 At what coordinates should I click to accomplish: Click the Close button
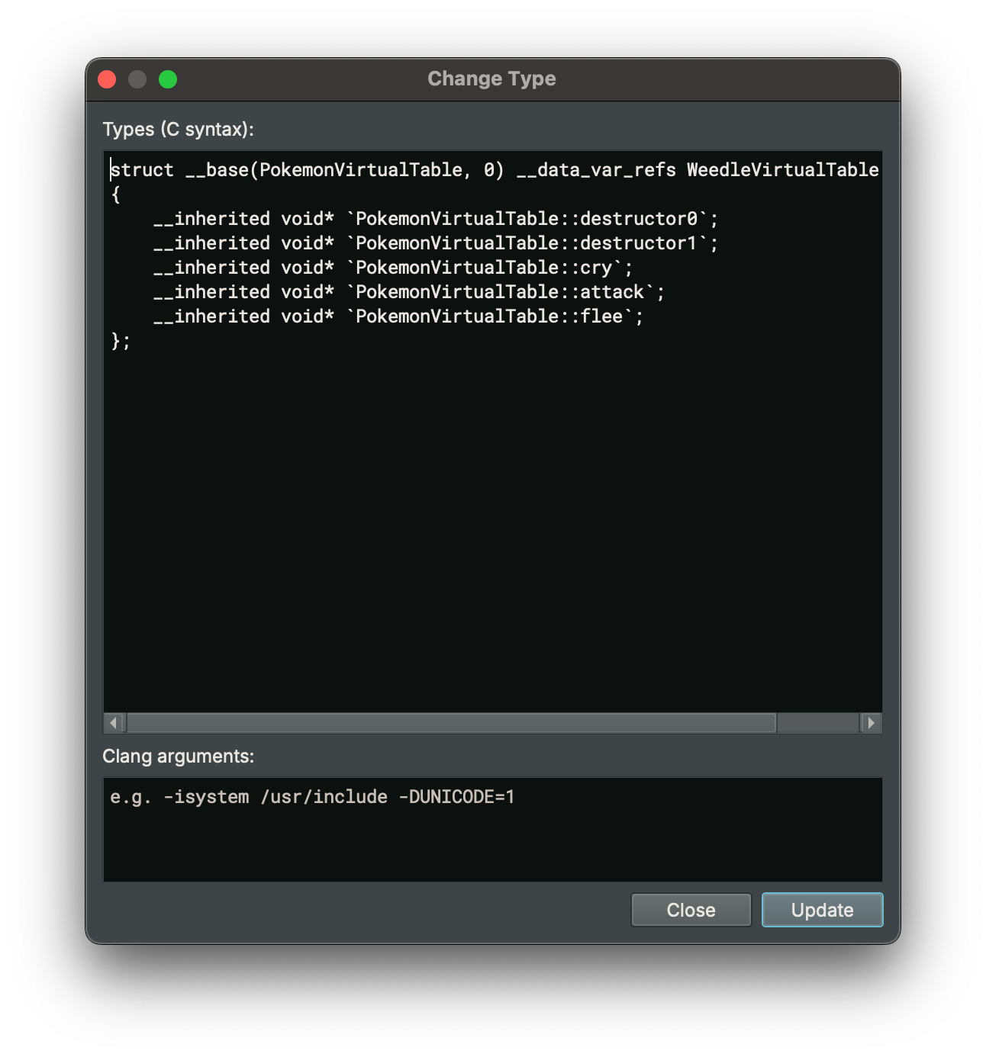pos(691,910)
